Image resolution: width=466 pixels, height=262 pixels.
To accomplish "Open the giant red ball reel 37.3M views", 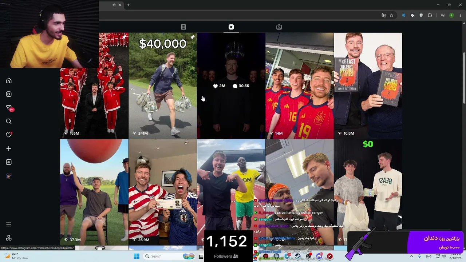I will point(94,192).
